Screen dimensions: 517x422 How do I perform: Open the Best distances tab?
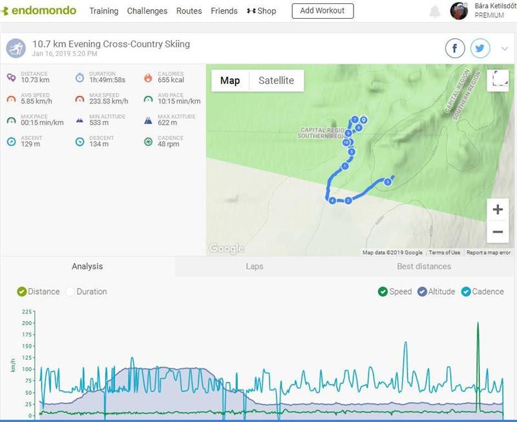pos(424,266)
